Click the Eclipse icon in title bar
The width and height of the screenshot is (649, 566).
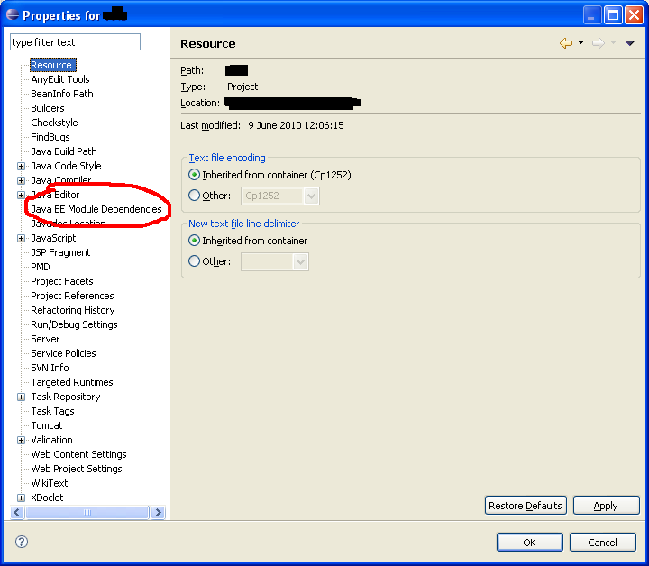(x=12, y=15)
